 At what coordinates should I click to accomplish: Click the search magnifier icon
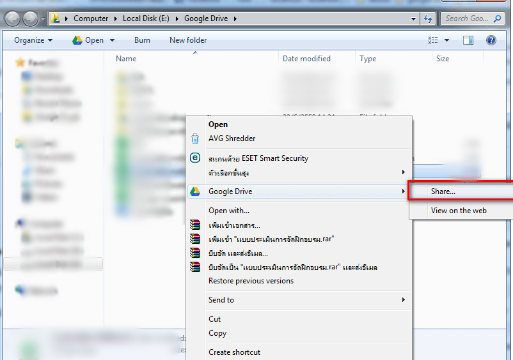(497, 19)
